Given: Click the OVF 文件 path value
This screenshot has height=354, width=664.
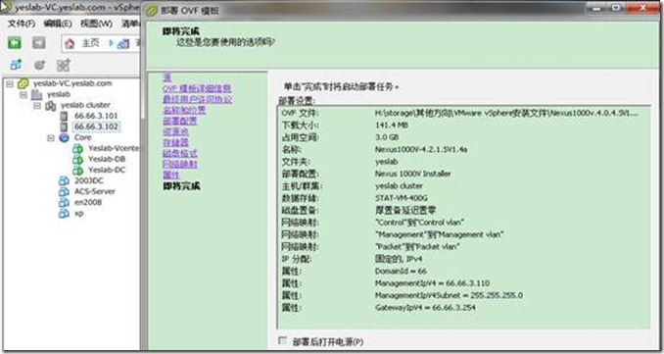Looking at the screenshot, I should [x=506, y=113].
